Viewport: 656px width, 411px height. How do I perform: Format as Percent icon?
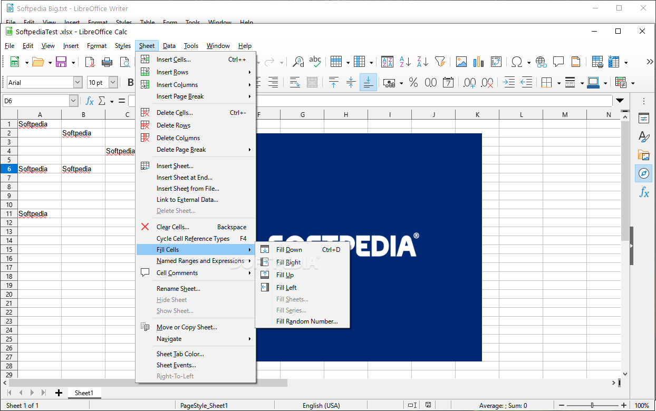(x=413, y=83)
